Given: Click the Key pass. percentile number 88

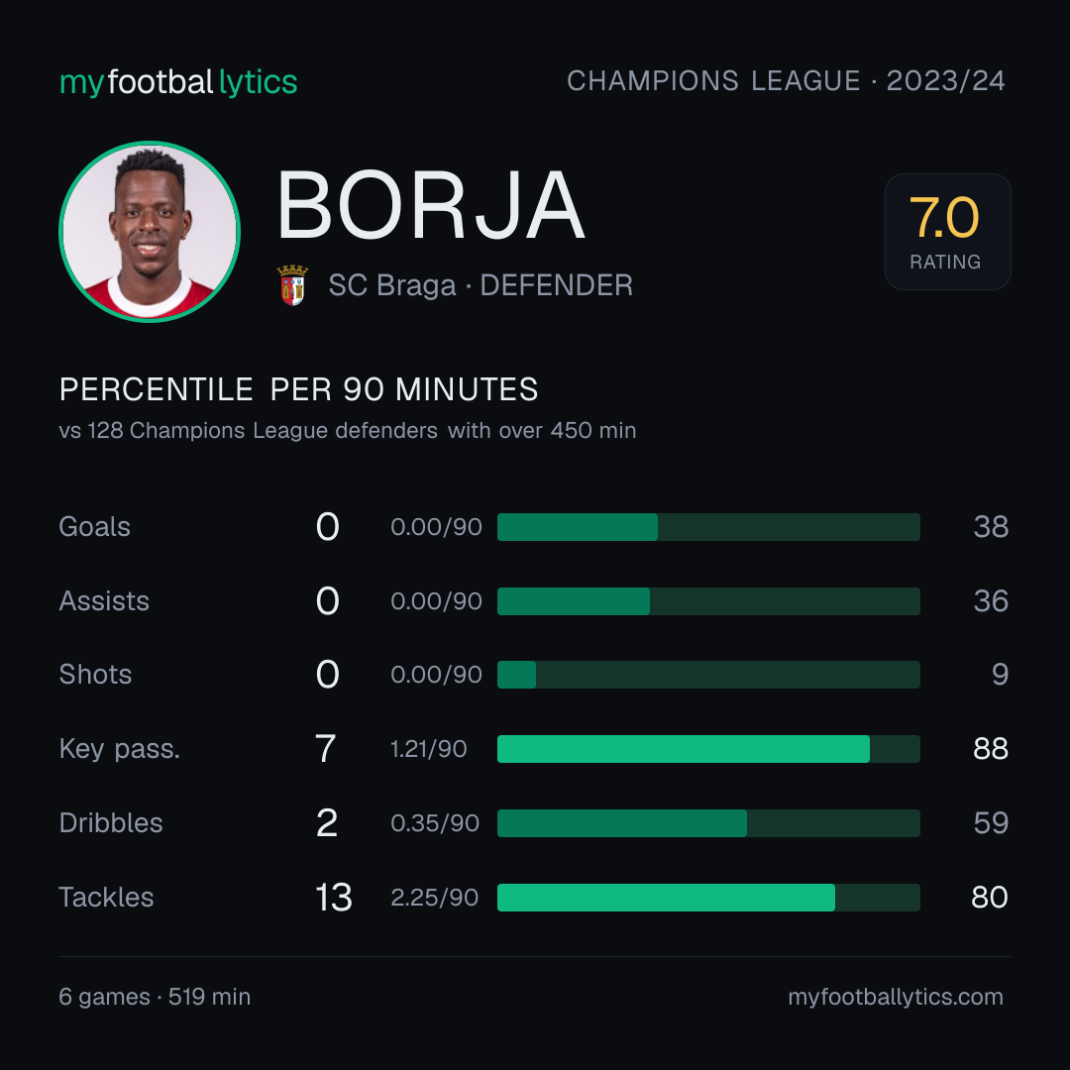Looking at the screenshot, I should [990, 749].
